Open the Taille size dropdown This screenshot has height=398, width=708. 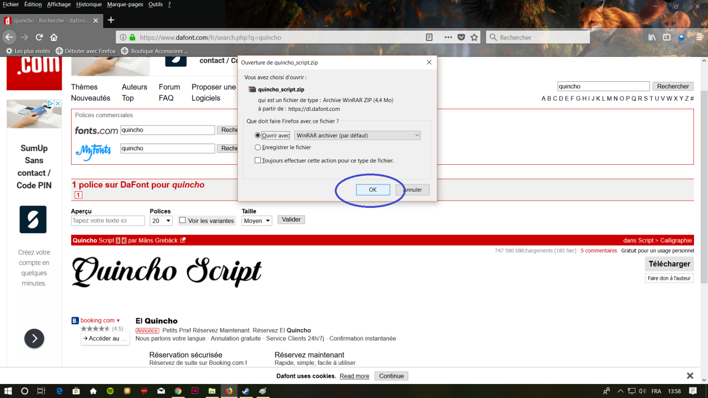(257, 221)
